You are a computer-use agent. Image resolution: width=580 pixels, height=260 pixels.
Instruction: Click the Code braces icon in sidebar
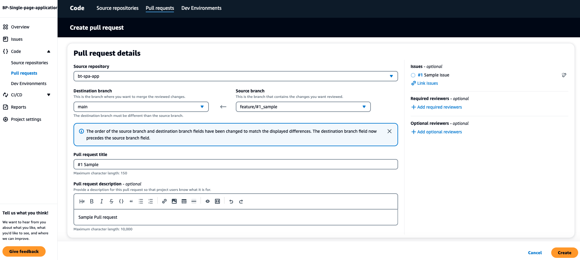click(6, 51)
